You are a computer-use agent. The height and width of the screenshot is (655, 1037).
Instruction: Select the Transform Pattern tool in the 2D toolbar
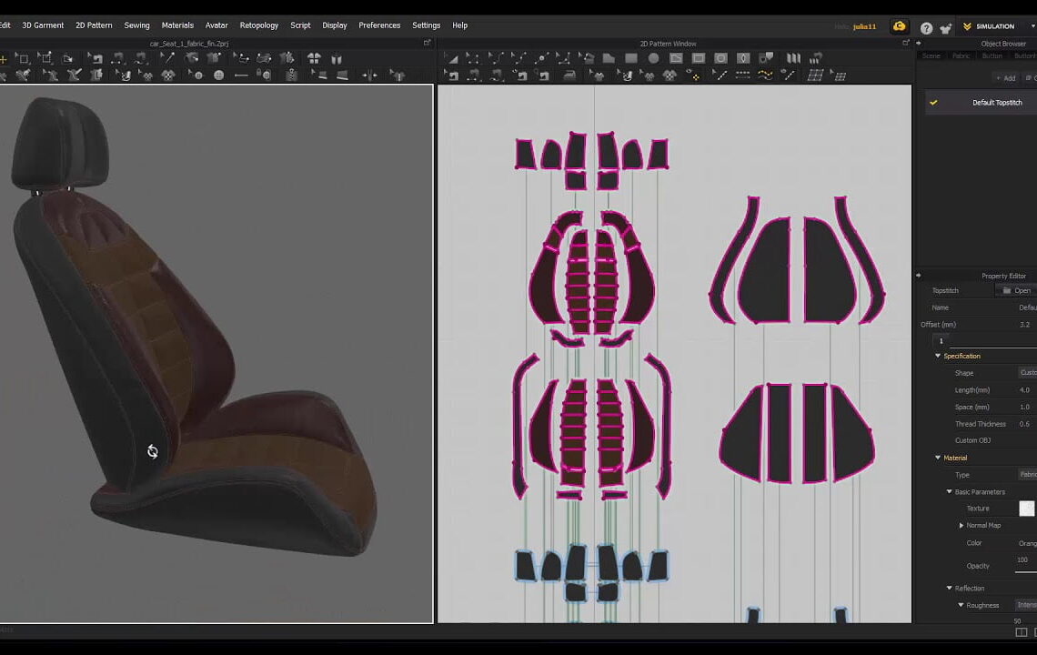point(452,58)
